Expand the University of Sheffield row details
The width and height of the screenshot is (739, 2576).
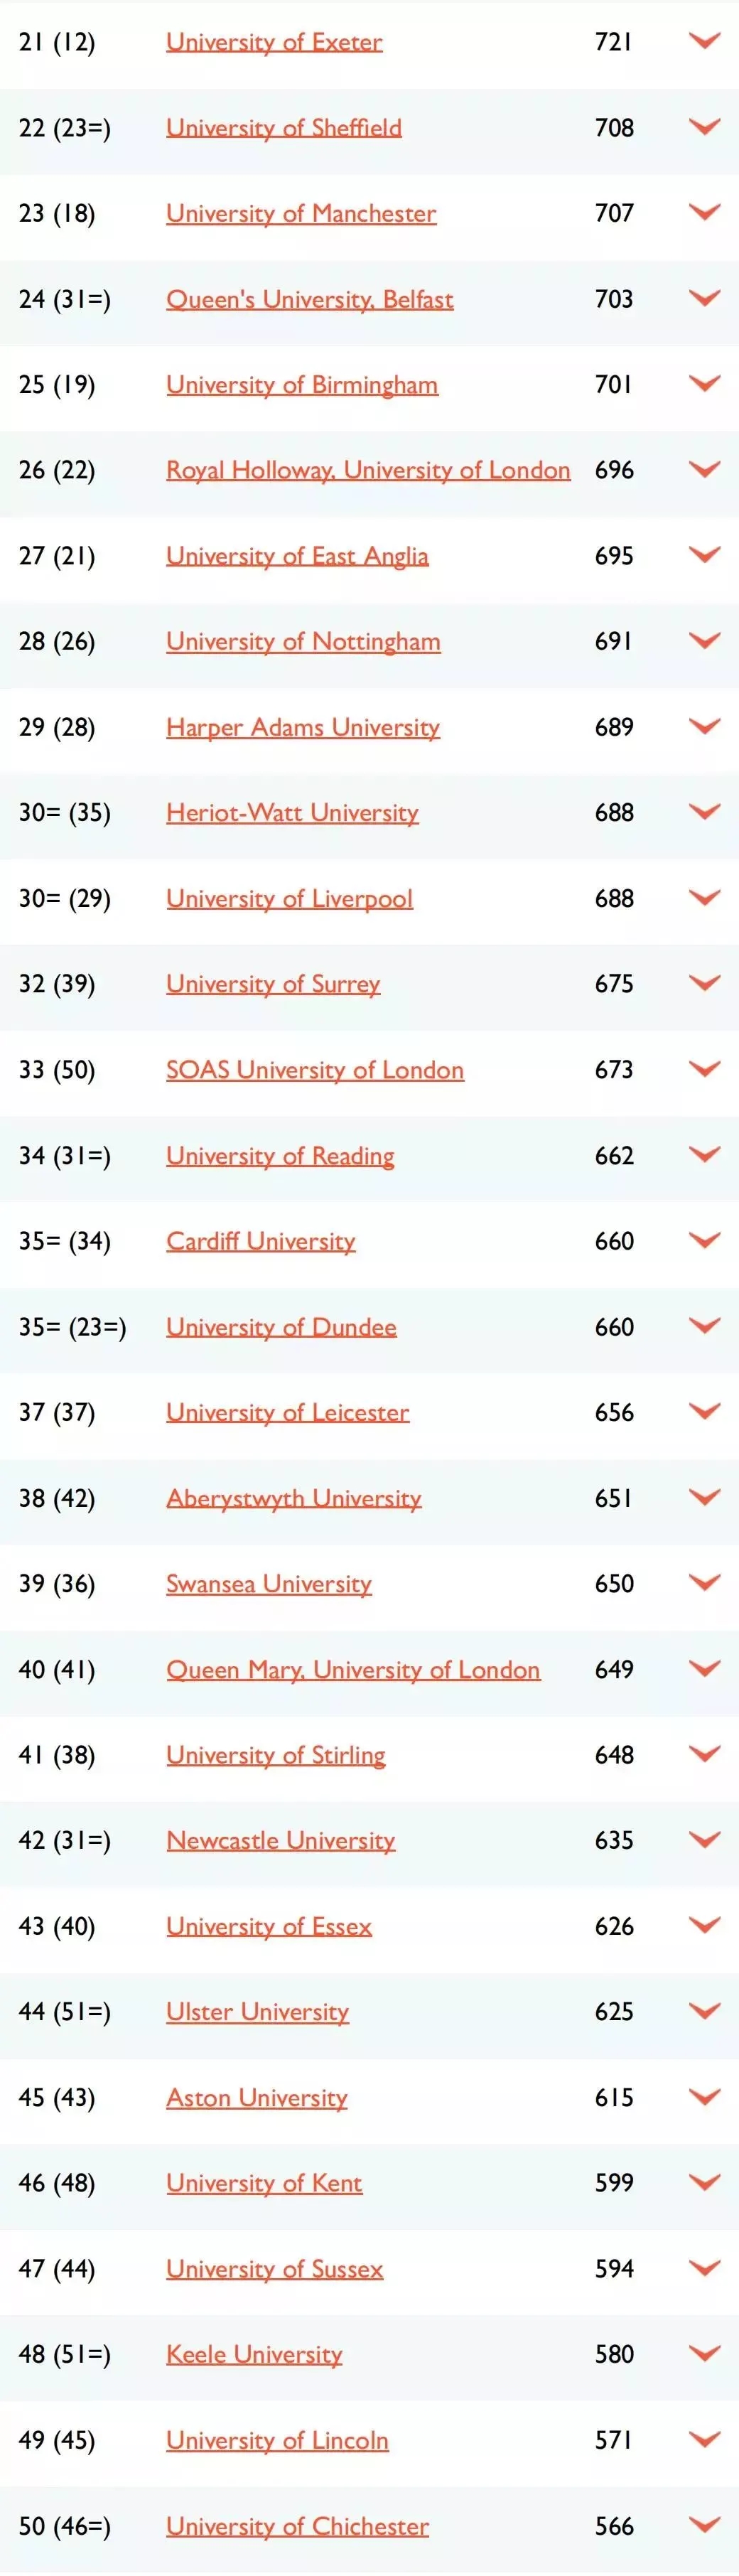pos(705,127)
